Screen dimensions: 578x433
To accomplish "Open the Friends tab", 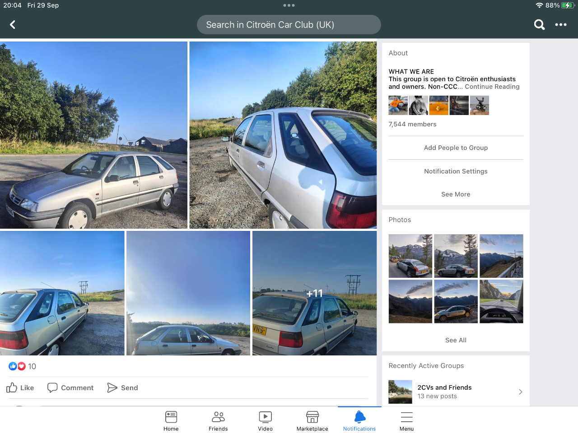I will point(218,421).
